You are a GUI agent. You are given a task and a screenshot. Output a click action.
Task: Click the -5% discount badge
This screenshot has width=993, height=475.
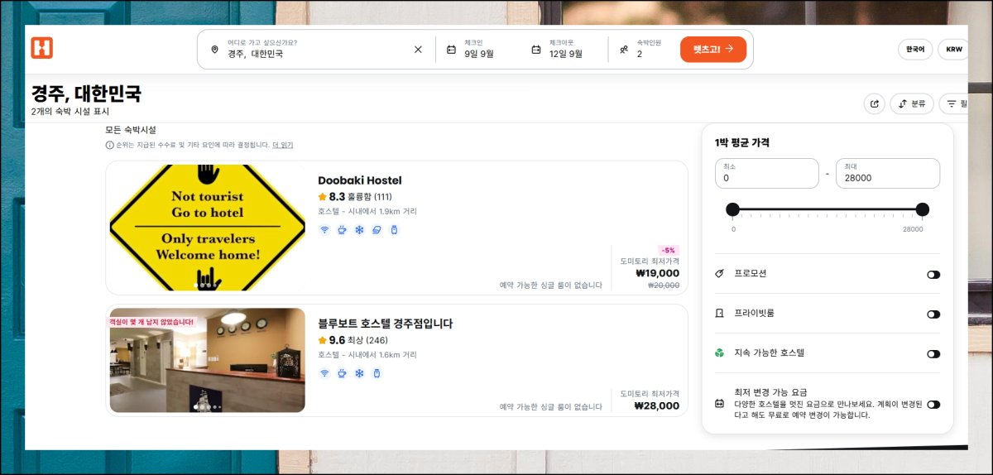coord(669,250)
